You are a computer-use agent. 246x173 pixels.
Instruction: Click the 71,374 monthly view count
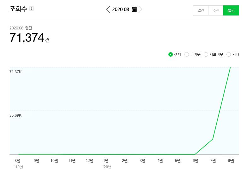tap(27, 38)
